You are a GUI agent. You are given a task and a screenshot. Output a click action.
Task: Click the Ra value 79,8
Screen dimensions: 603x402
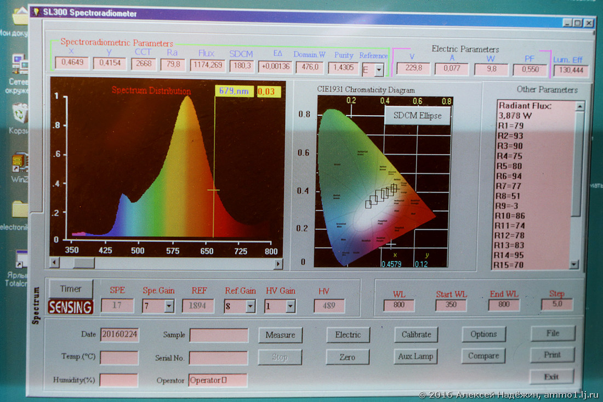tap(173, 64)
